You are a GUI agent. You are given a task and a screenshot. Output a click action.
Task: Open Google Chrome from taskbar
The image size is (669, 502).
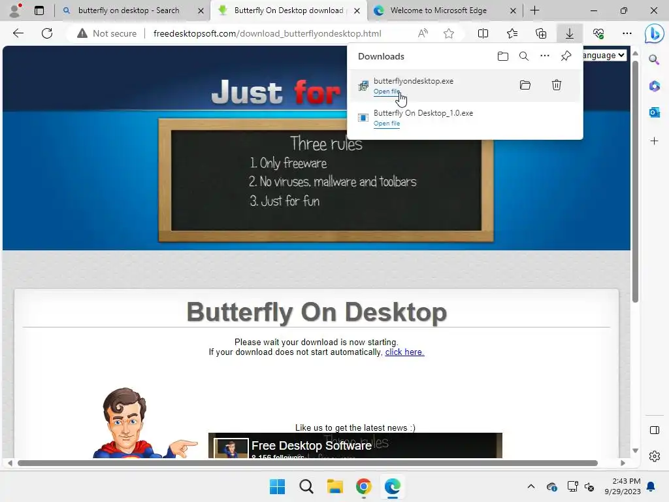point(363,486)
